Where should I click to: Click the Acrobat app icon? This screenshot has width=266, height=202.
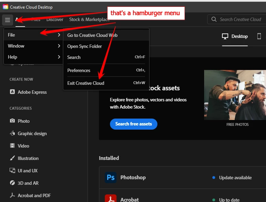click(111, 198)
